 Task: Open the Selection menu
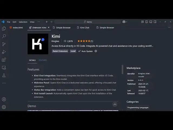[x=23, y=22]
